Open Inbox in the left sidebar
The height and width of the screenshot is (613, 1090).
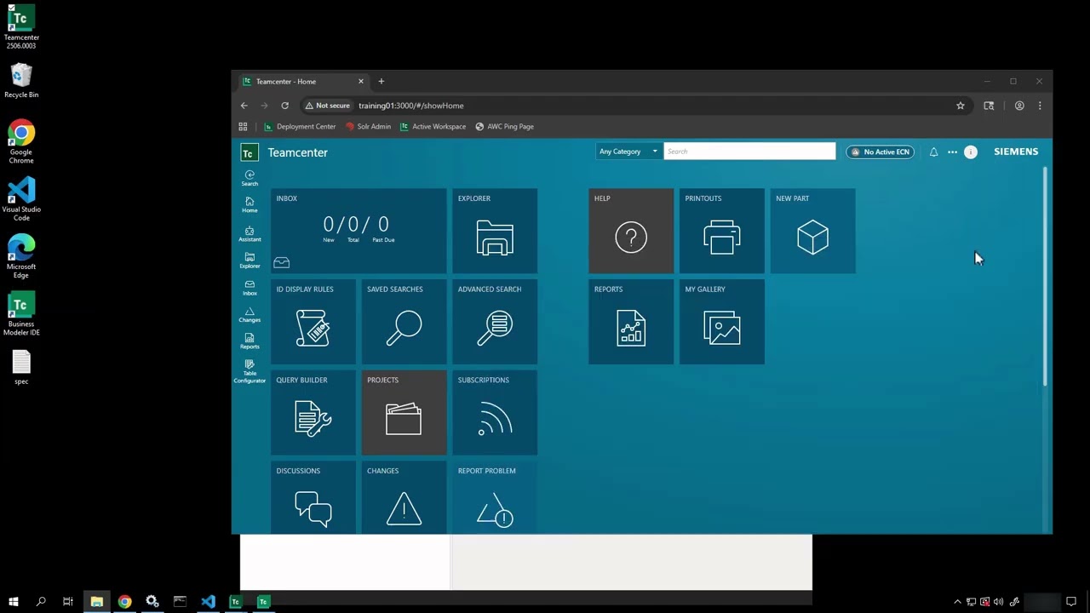(x=250, y=288)
